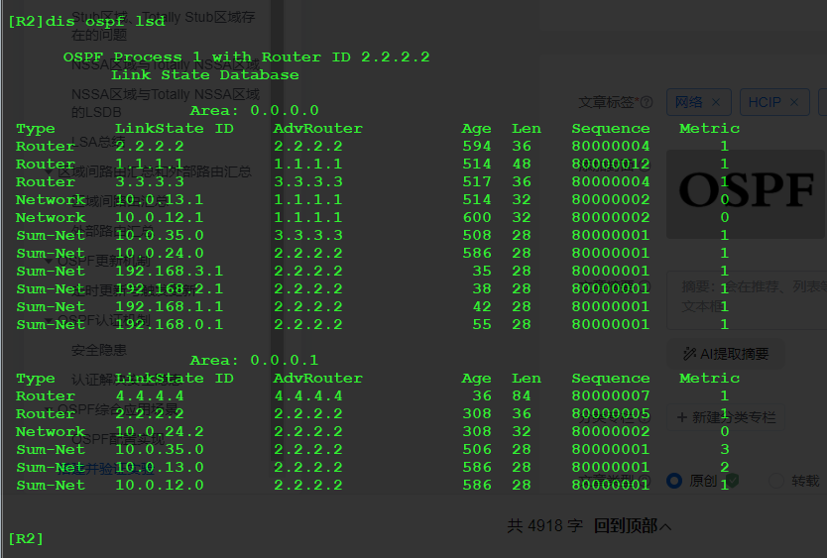Open the help icon beside 文章标签

[x=647, y=102]
